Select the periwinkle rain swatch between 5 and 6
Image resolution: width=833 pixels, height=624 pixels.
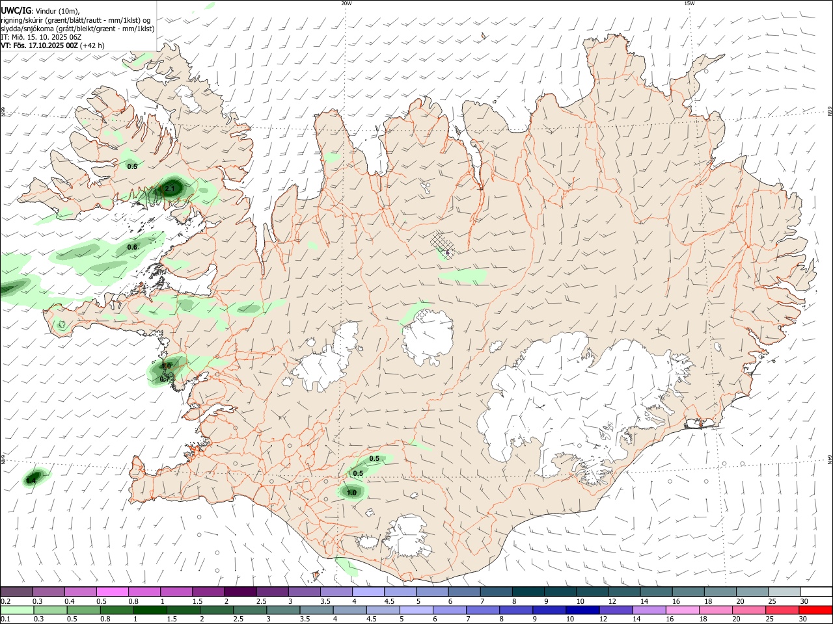tap(416, 610)
